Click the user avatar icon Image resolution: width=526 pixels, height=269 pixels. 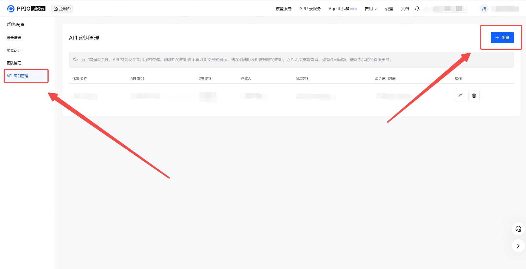[484, 9]
